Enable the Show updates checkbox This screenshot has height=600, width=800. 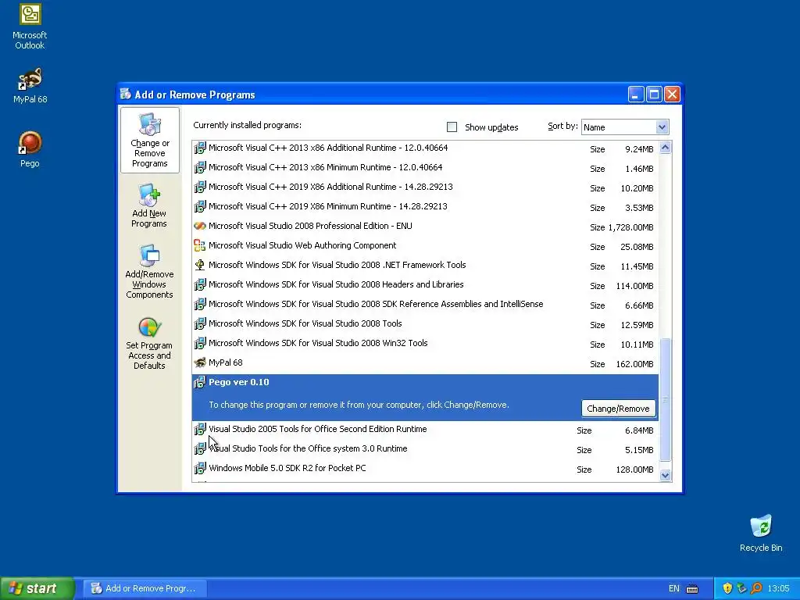pos(452,127)
